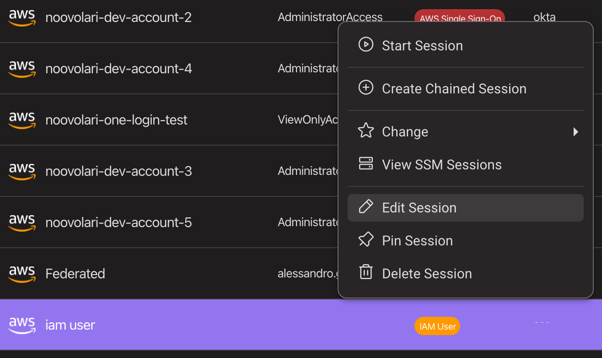Click the okta label in first row

tap(544, 17)
